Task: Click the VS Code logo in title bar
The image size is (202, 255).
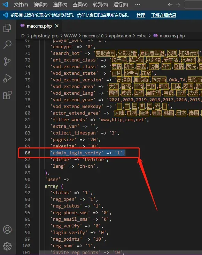Action: point(5,5)
